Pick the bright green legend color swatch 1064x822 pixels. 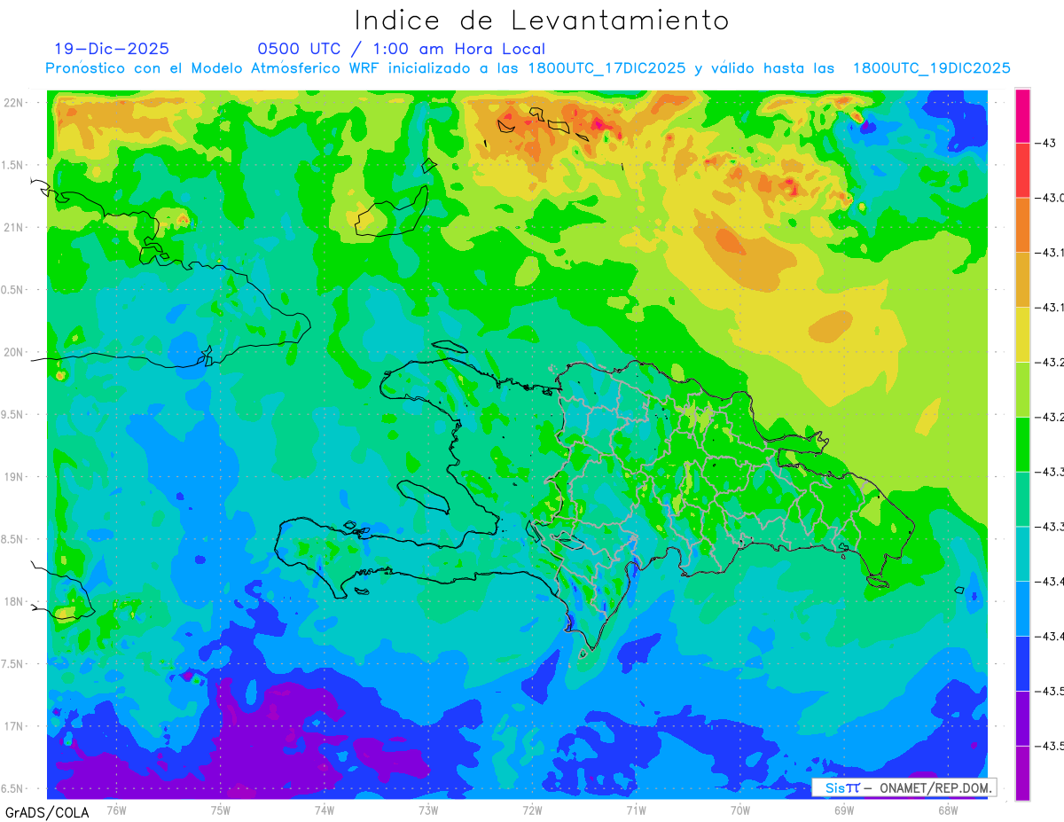click(x=1022, y=443)
